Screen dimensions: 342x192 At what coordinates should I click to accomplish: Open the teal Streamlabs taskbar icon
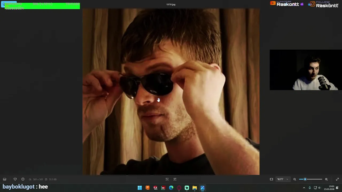click(x=187, y=188)
